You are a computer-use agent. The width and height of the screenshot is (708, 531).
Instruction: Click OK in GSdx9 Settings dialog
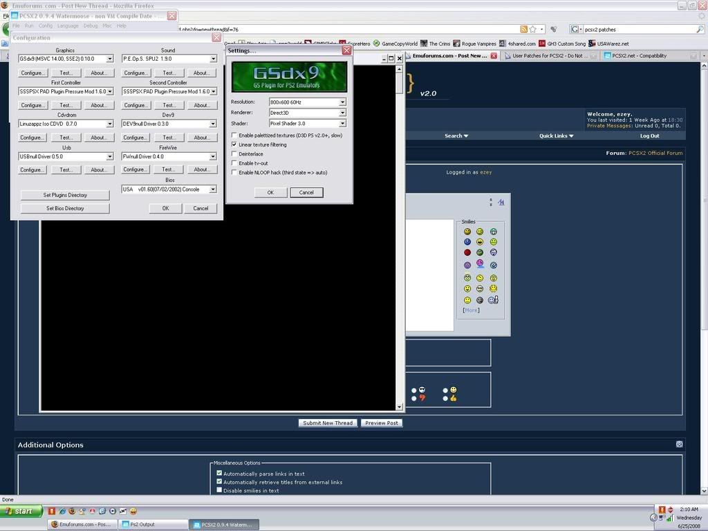270,192
